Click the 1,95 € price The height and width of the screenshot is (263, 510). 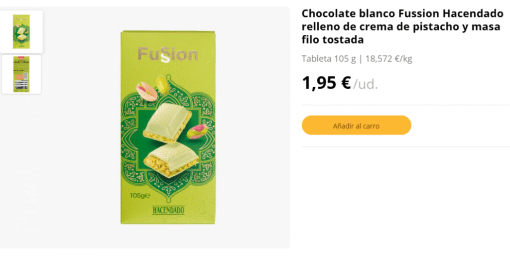point(326,83)
